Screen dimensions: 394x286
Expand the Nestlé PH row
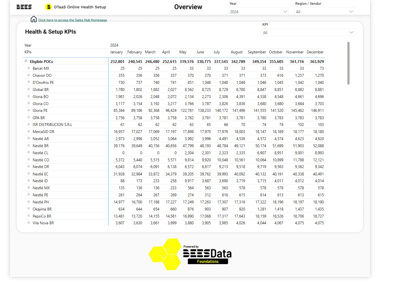(x=29, y=202)
